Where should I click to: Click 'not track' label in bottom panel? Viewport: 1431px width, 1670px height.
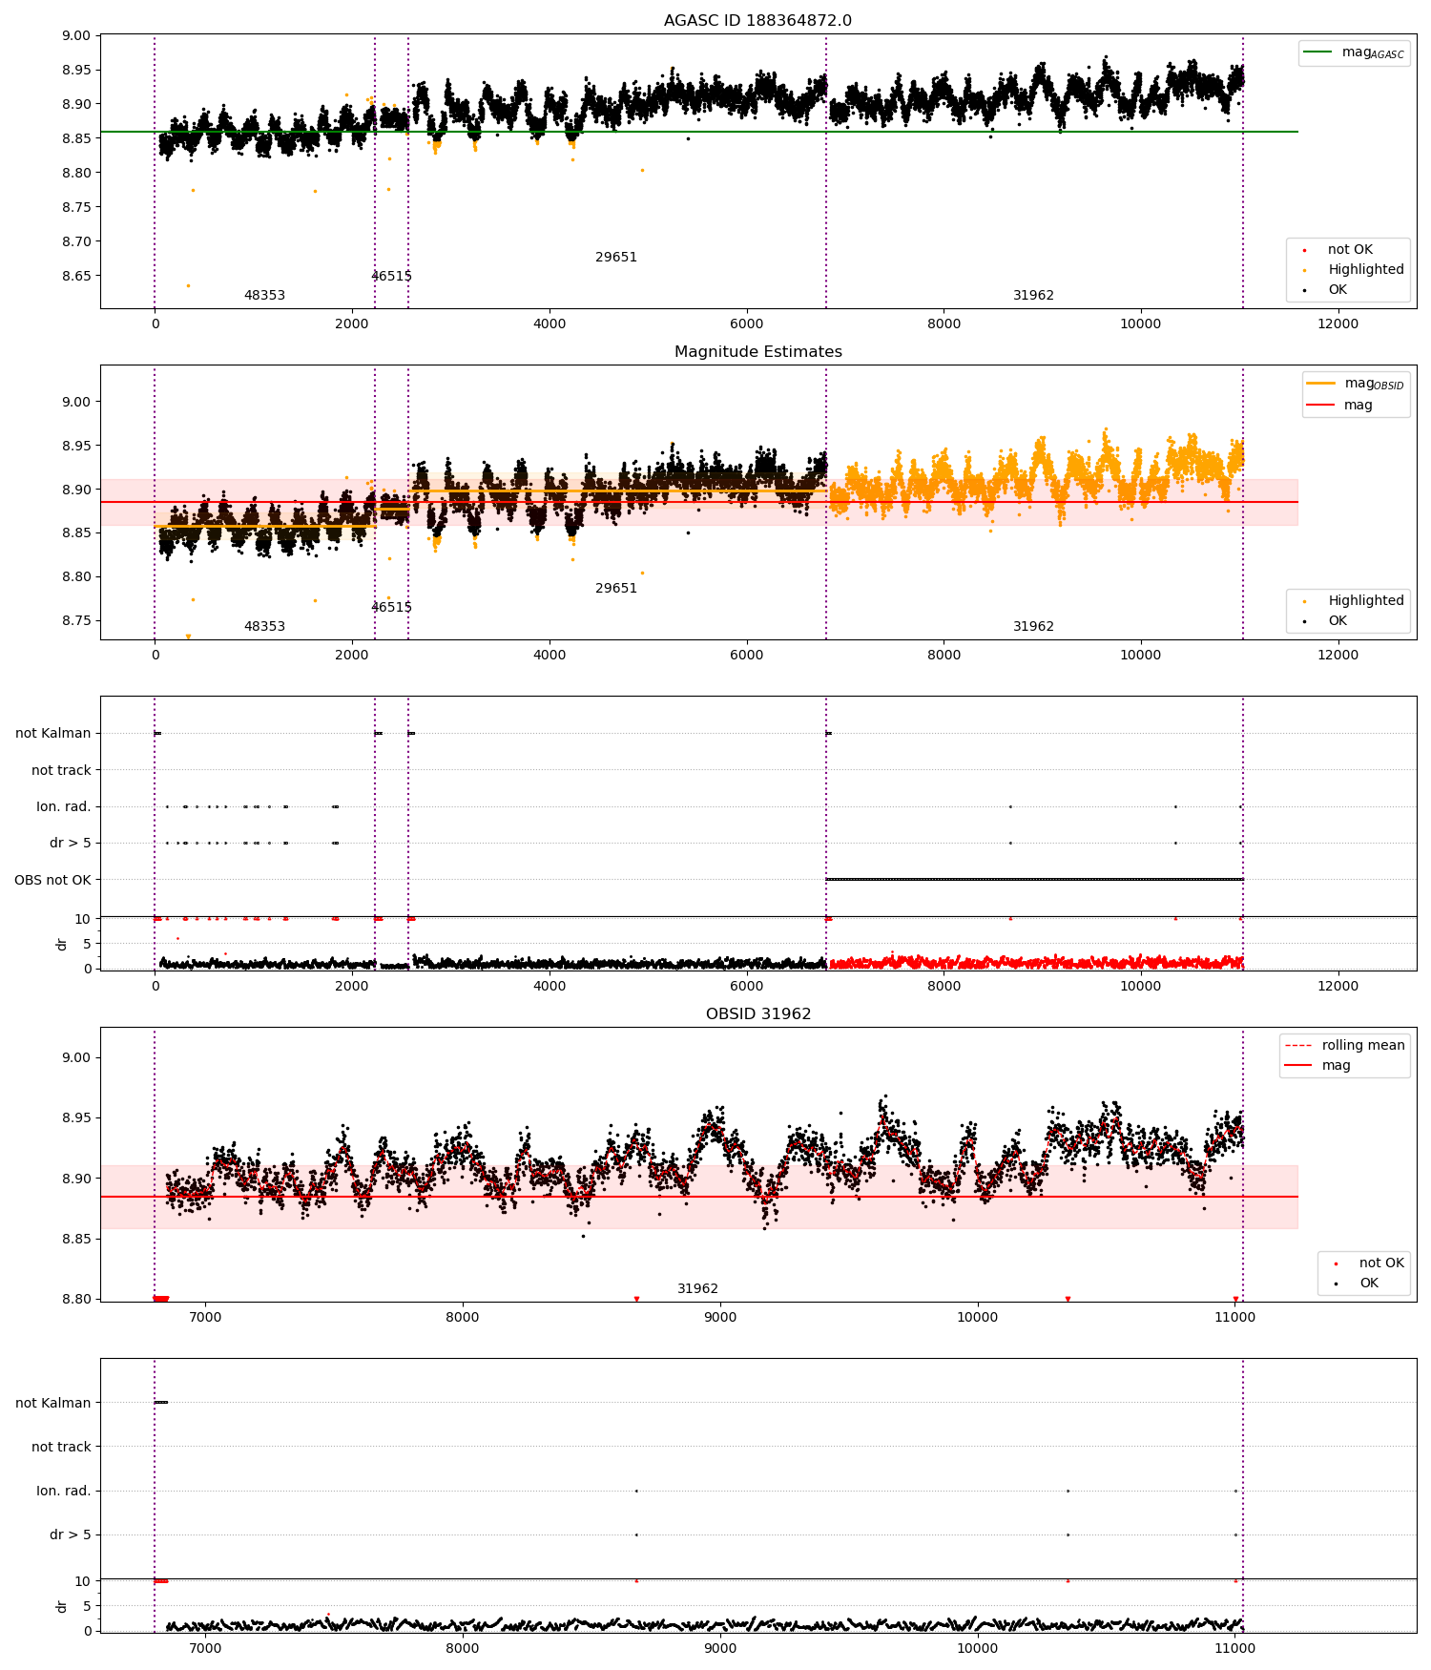[x=61, y=1447]
